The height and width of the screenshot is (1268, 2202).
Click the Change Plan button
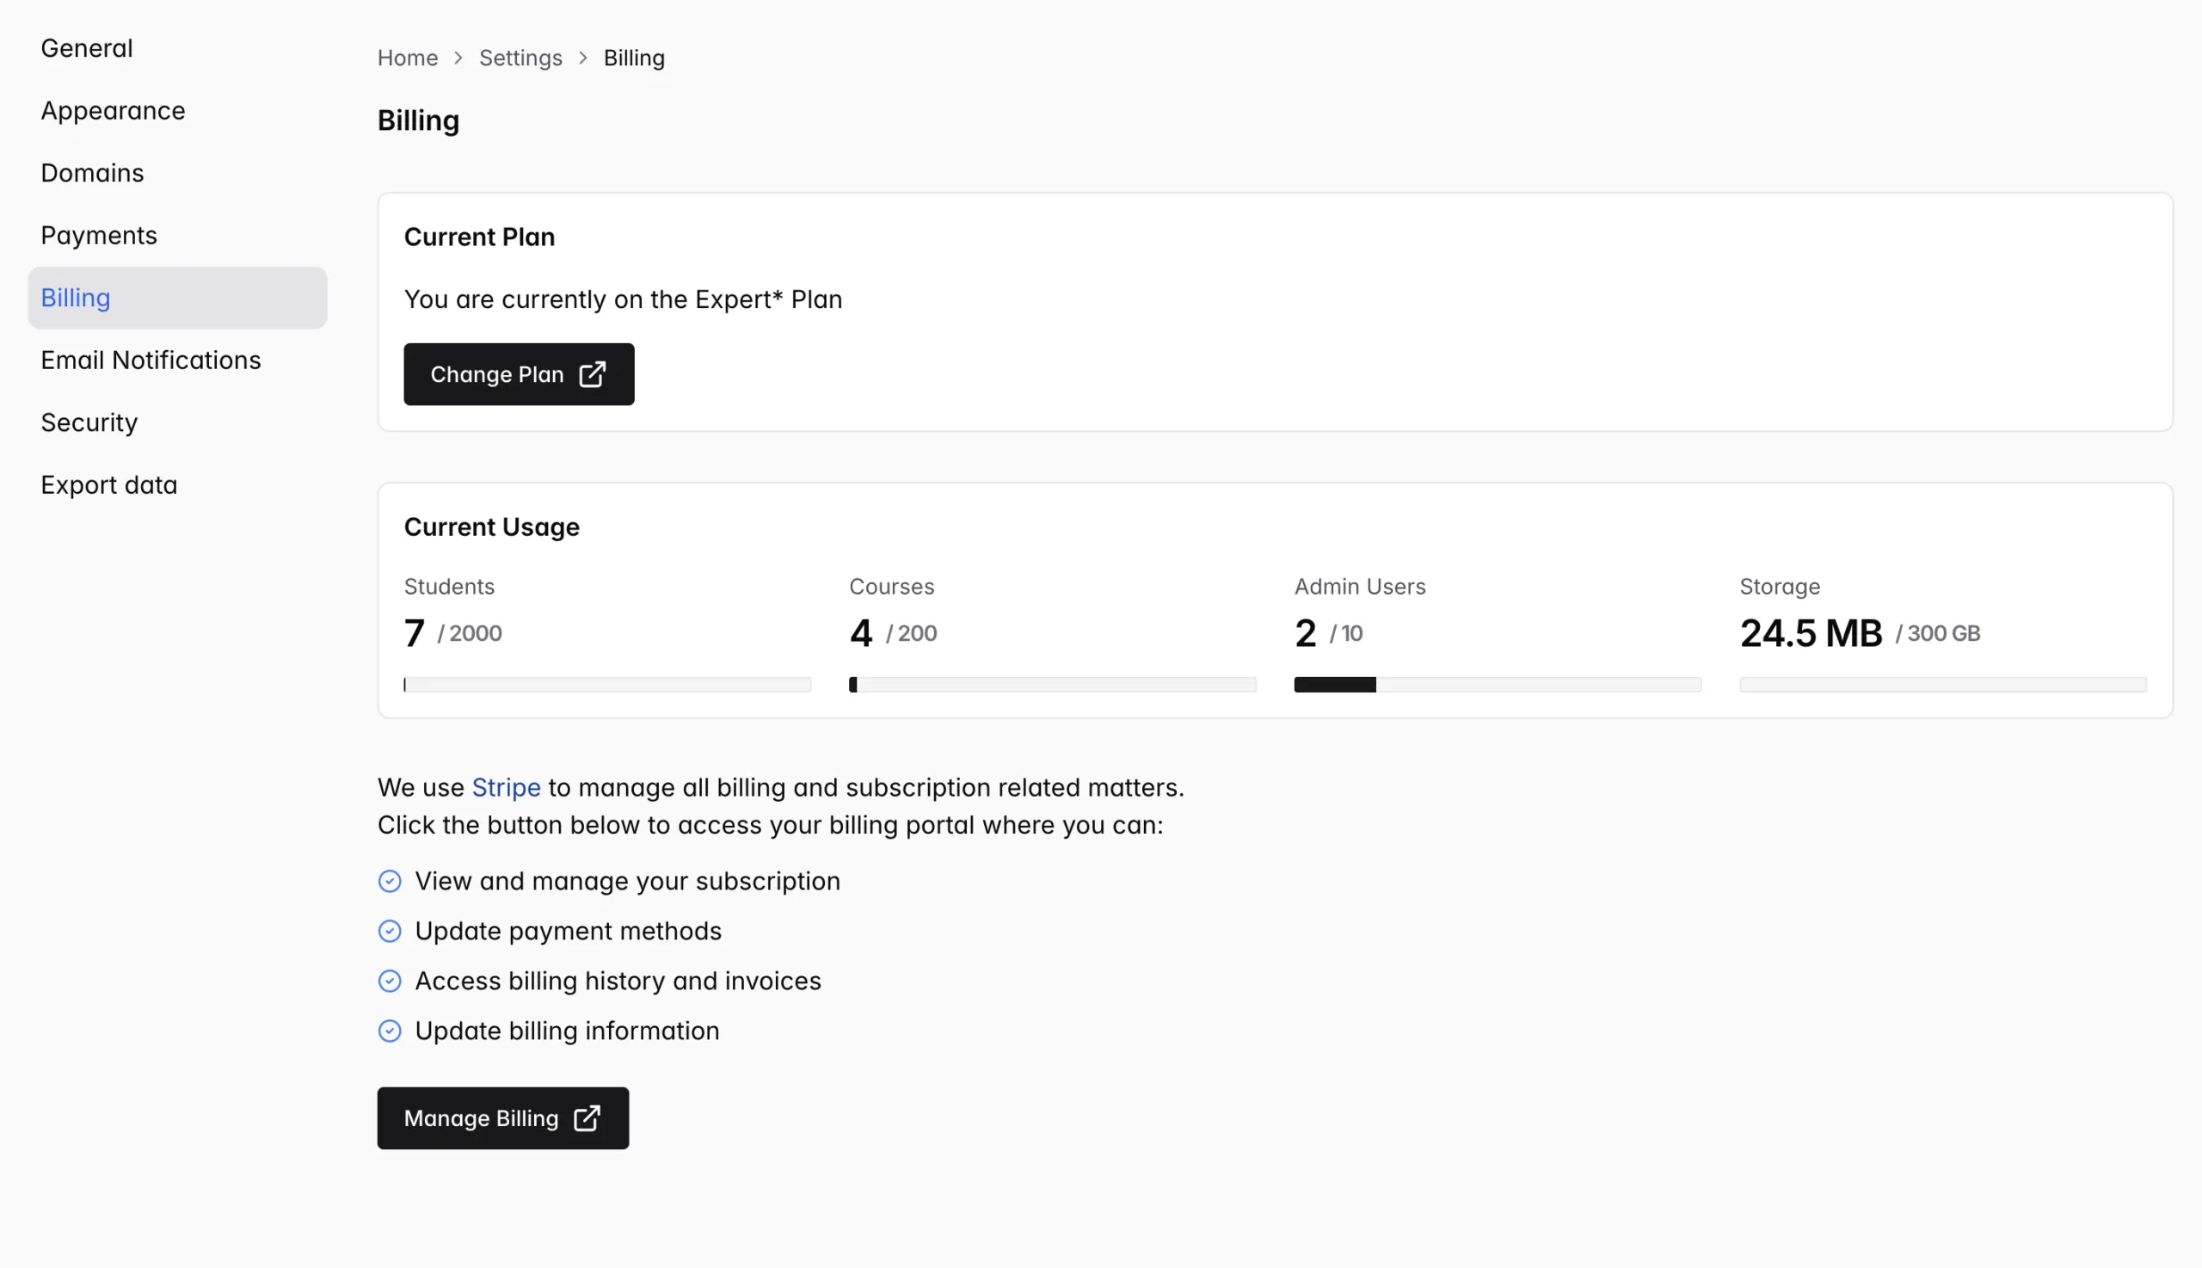(x=519, y=374)
